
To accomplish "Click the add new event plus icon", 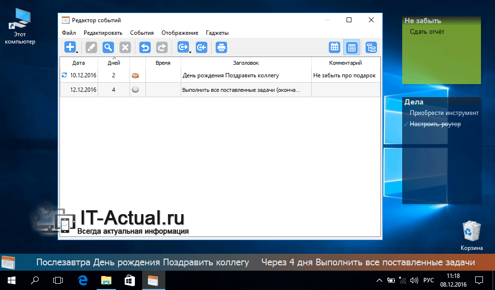I will tap(70, 47).
